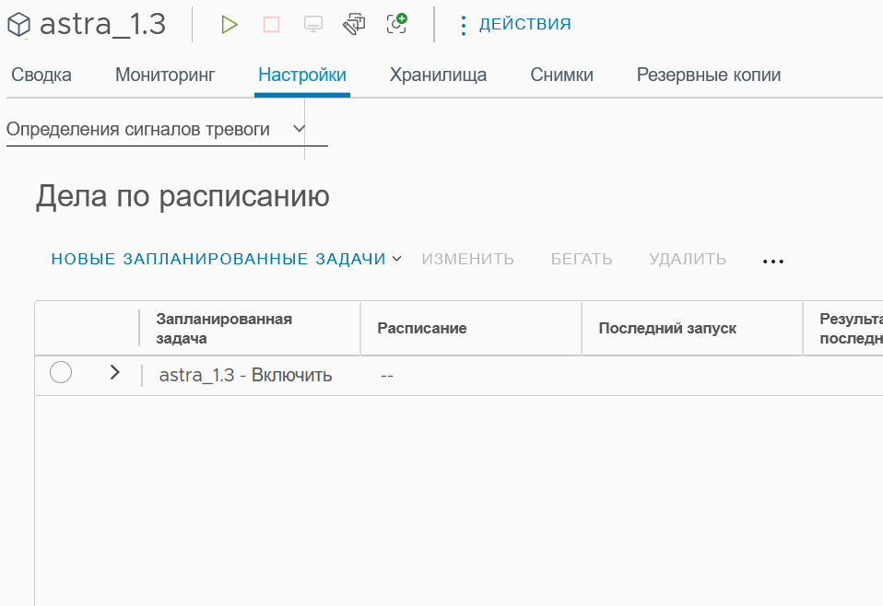
Task: Open the Хранилища tab
Action: click(x=438, y=75)
